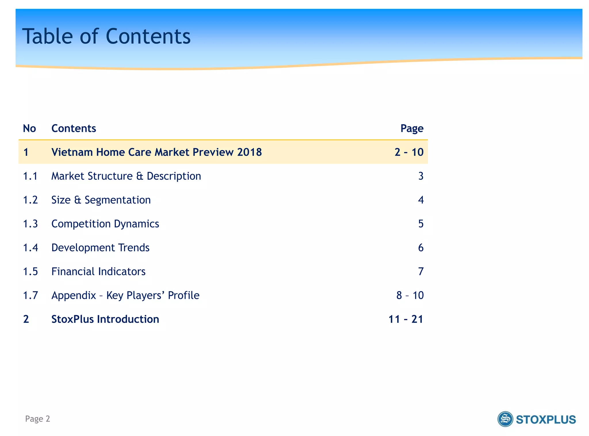589x436 pixels.
Task: Select the Size & Segmentation row
Action: click(x=101, y=200)
